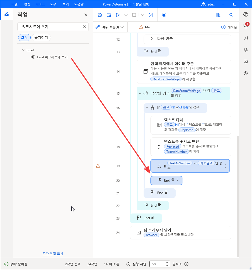Select the 모두 filter pill
The height and width of the screenshot is (270, 252).
click(x=24, y=37)
